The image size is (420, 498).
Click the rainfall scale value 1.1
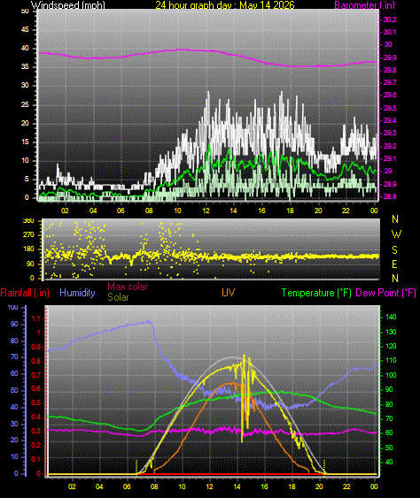tap(36, 318)
